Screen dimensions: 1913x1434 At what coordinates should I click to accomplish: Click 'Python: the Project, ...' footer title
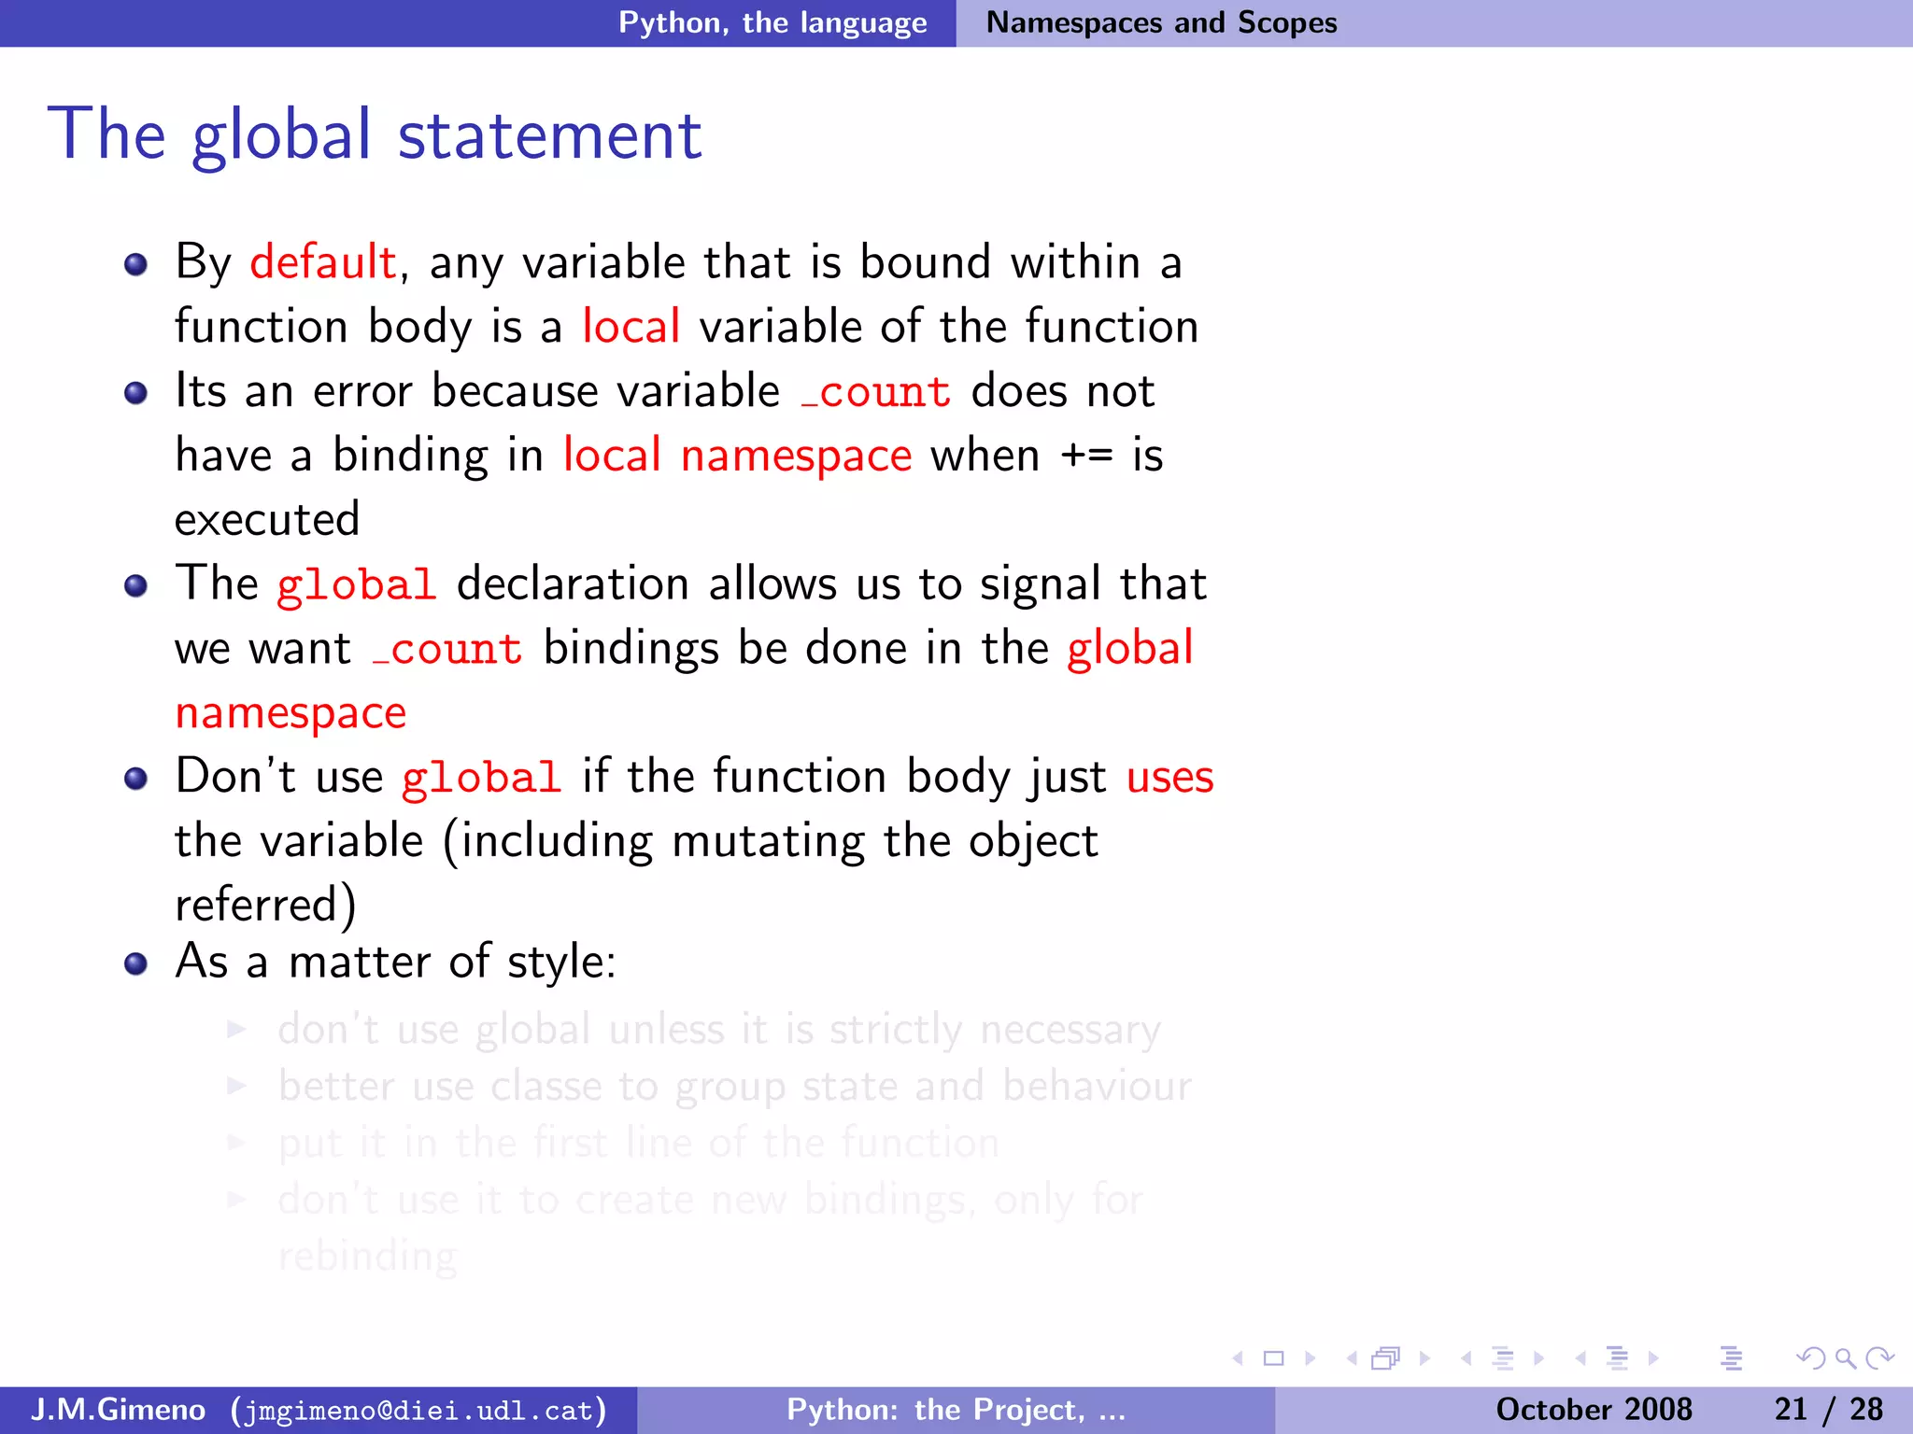tap(956, 1410)
